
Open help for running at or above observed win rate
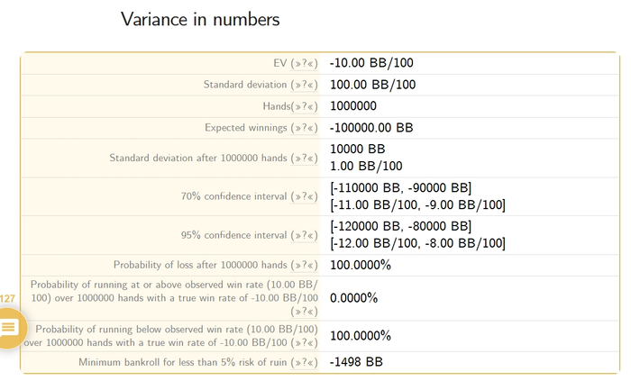(x=304, y=311)
